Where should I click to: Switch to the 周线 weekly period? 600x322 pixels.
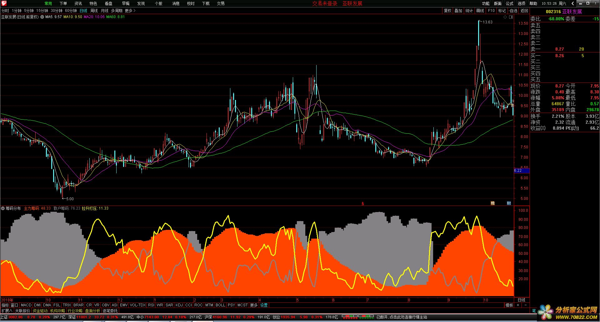(x=94, y=11)
